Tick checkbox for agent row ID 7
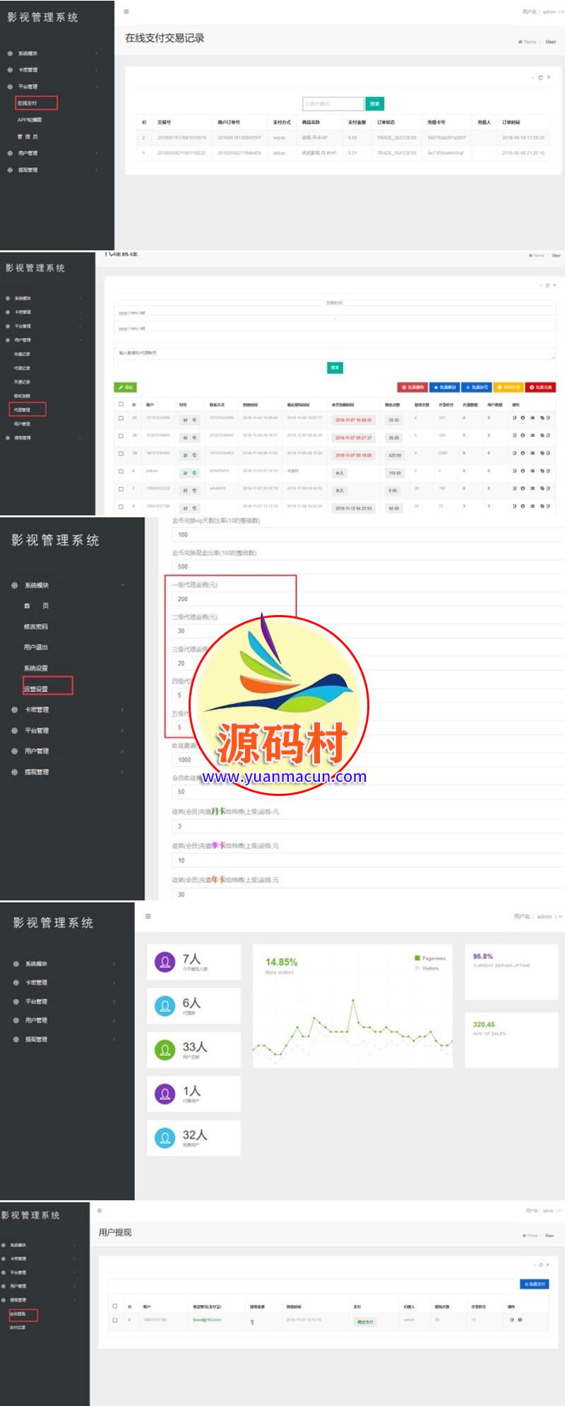This screenshot has height=1406, width=565. [x=121, y=488]
